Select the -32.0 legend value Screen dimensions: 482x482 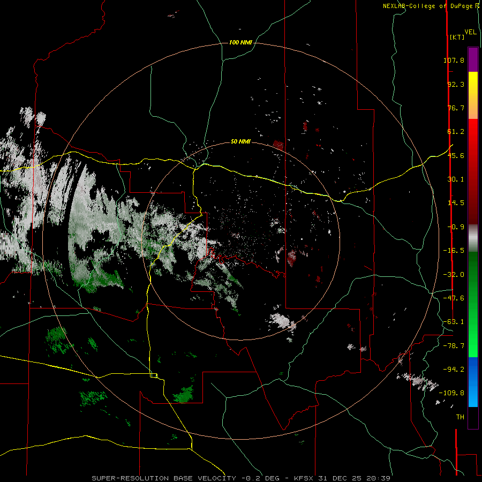click(x=454, y=275)
